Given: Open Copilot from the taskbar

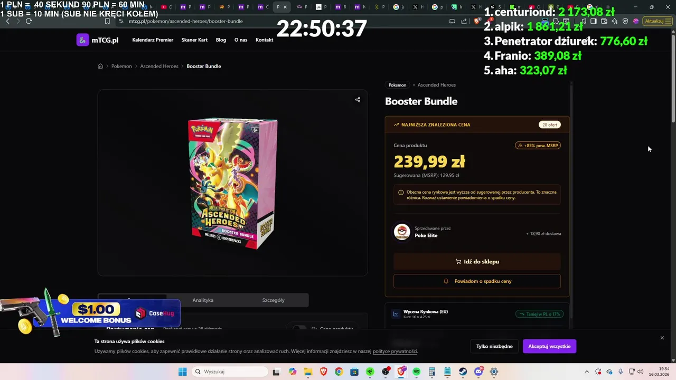Looking at the screenshot, I should coord(293,372).
